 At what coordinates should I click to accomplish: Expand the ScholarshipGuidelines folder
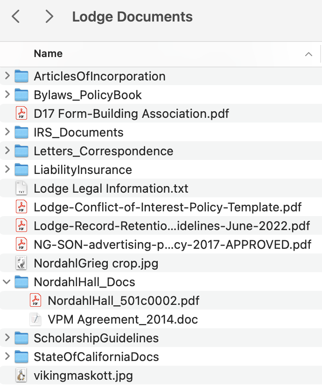(7, 338)
